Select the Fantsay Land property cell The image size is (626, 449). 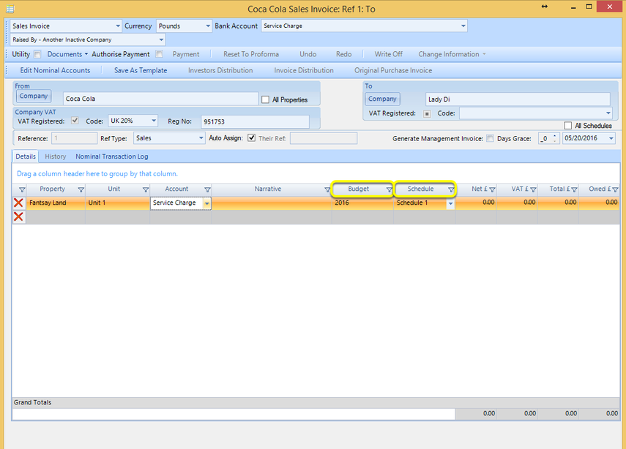(x=56, y=203)
